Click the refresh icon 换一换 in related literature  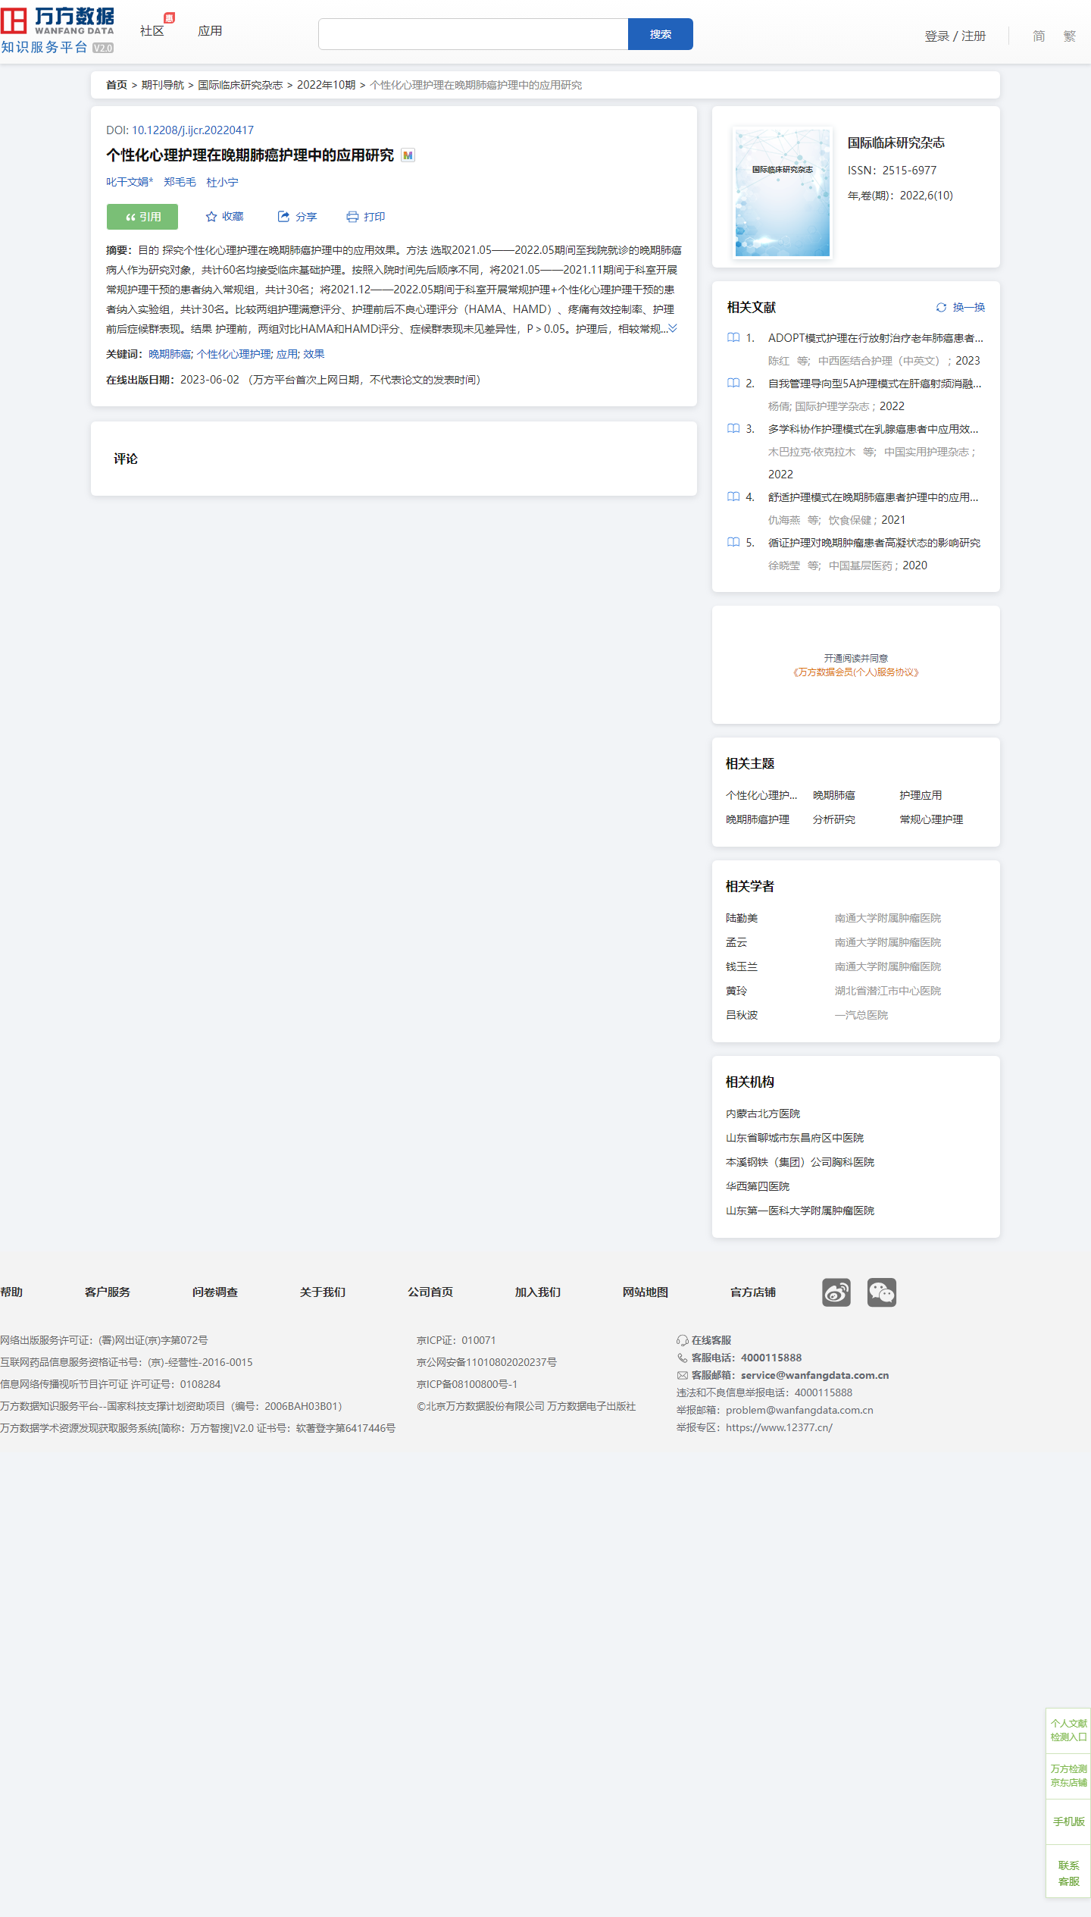point(941,307)
